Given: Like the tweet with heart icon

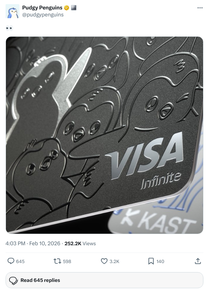Looking at the screenshot, I should pos(104,261).
